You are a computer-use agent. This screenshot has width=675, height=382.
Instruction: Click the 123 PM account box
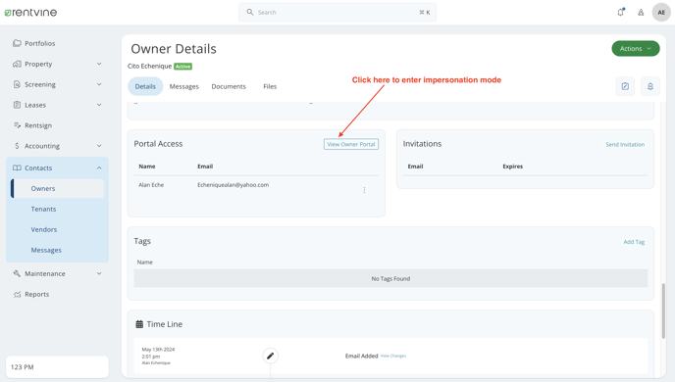(57, 367)
